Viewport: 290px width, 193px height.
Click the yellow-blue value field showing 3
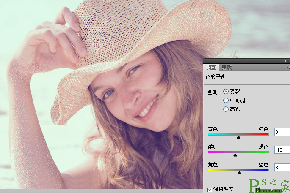(x=282, y=168)
